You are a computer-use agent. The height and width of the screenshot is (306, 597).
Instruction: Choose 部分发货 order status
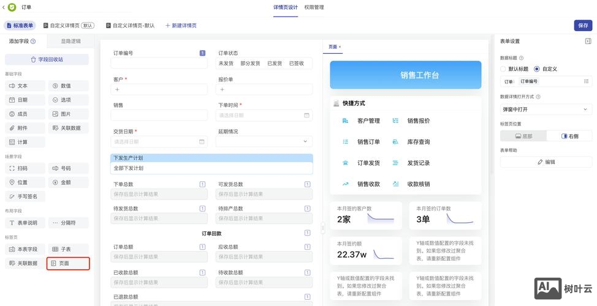(x=250, y=64)
